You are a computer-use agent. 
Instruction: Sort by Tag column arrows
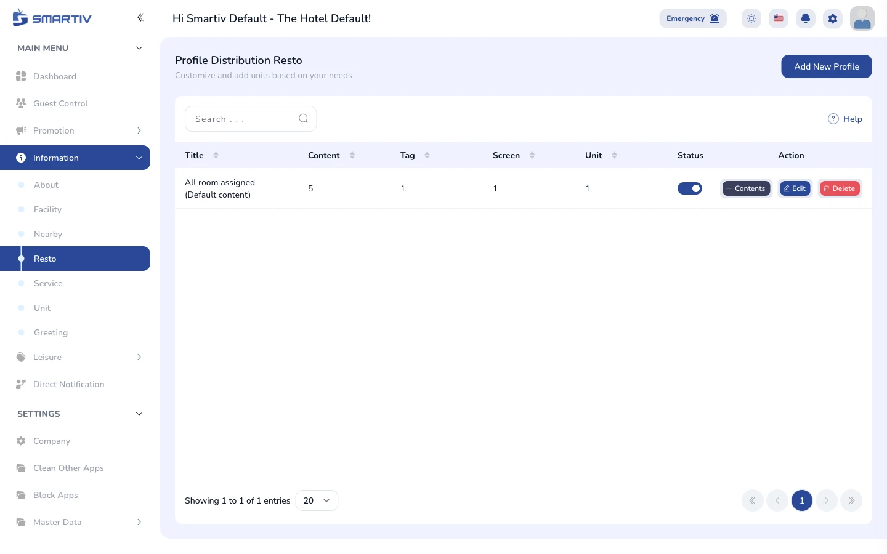click(427, 155)
